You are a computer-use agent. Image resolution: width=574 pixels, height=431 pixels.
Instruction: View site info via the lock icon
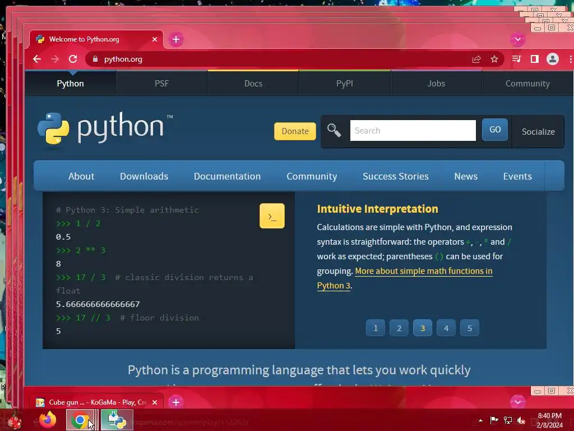click(95, 59)
